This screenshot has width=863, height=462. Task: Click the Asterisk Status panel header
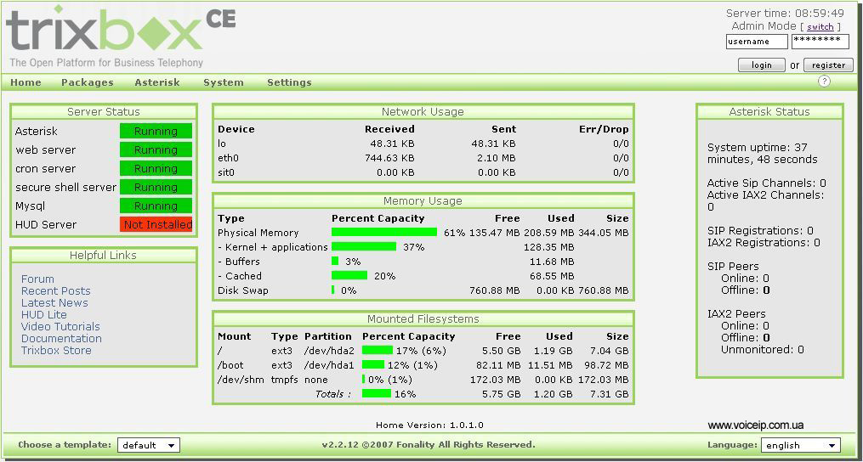(769, 111)
